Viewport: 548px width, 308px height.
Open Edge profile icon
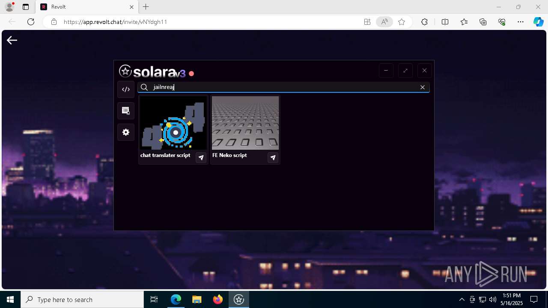(x=9, y=7)
